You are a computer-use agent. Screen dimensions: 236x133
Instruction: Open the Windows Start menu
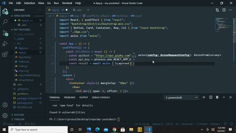click(4, 130)
